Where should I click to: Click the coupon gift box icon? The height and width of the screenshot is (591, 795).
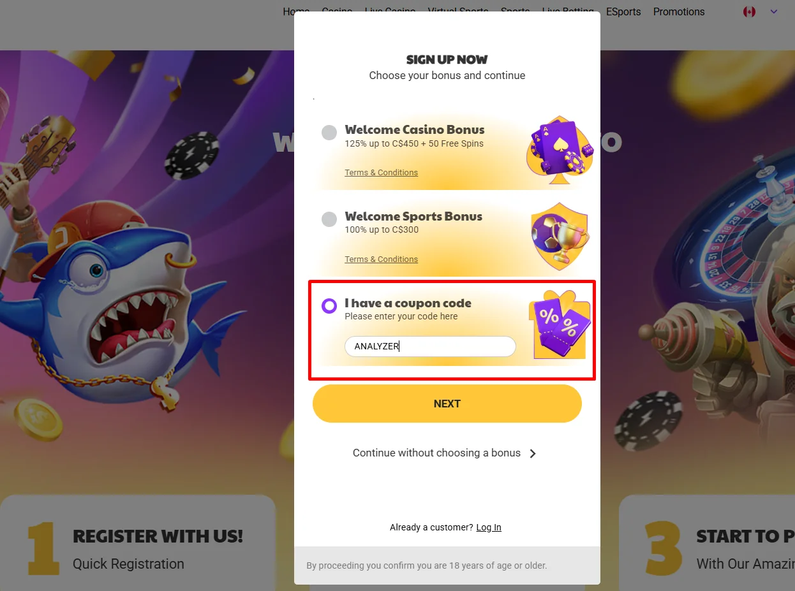click(560, 325)
